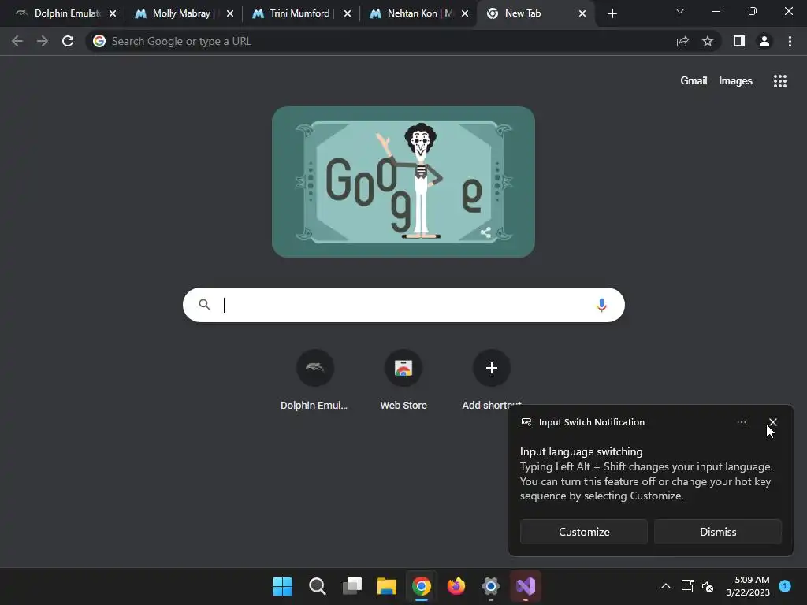The height and width of the screenshot is (605, 807).
Task: Open Visual Studio from taskbar
Action: coord(526,586)
